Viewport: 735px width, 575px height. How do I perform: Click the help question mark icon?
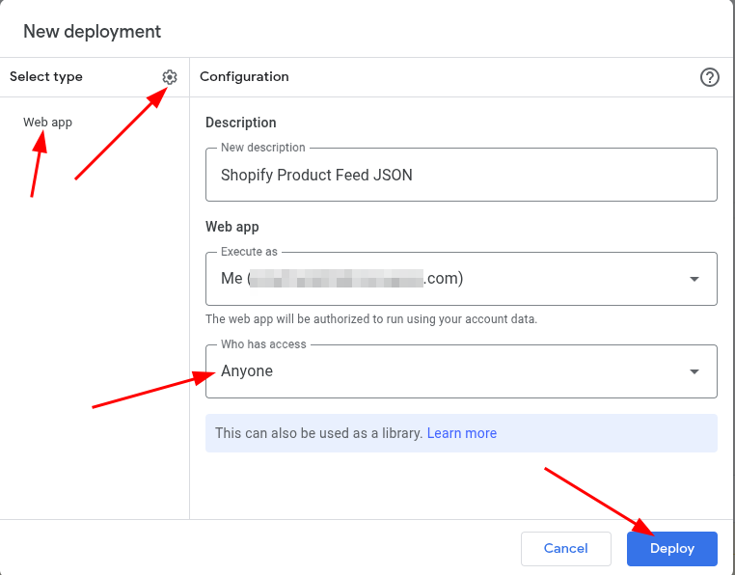click(710, 77)
